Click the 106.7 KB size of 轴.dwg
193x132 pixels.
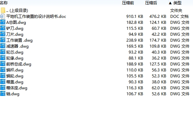[135, 94]
